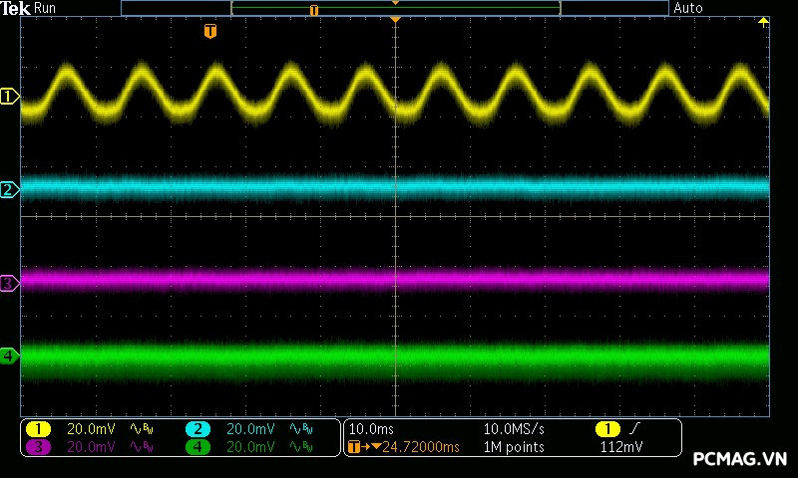
Task: Click channel 1 bandwidth limit icon
Action: click(x=144, y=429)
